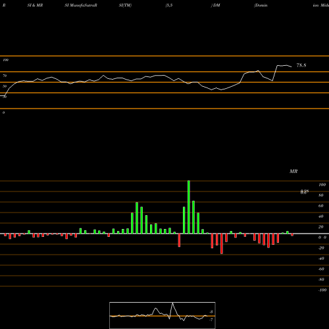Click the tallest green MR histogram bar
The width and height of the screenshot is (329, 329).
[189, 207]
